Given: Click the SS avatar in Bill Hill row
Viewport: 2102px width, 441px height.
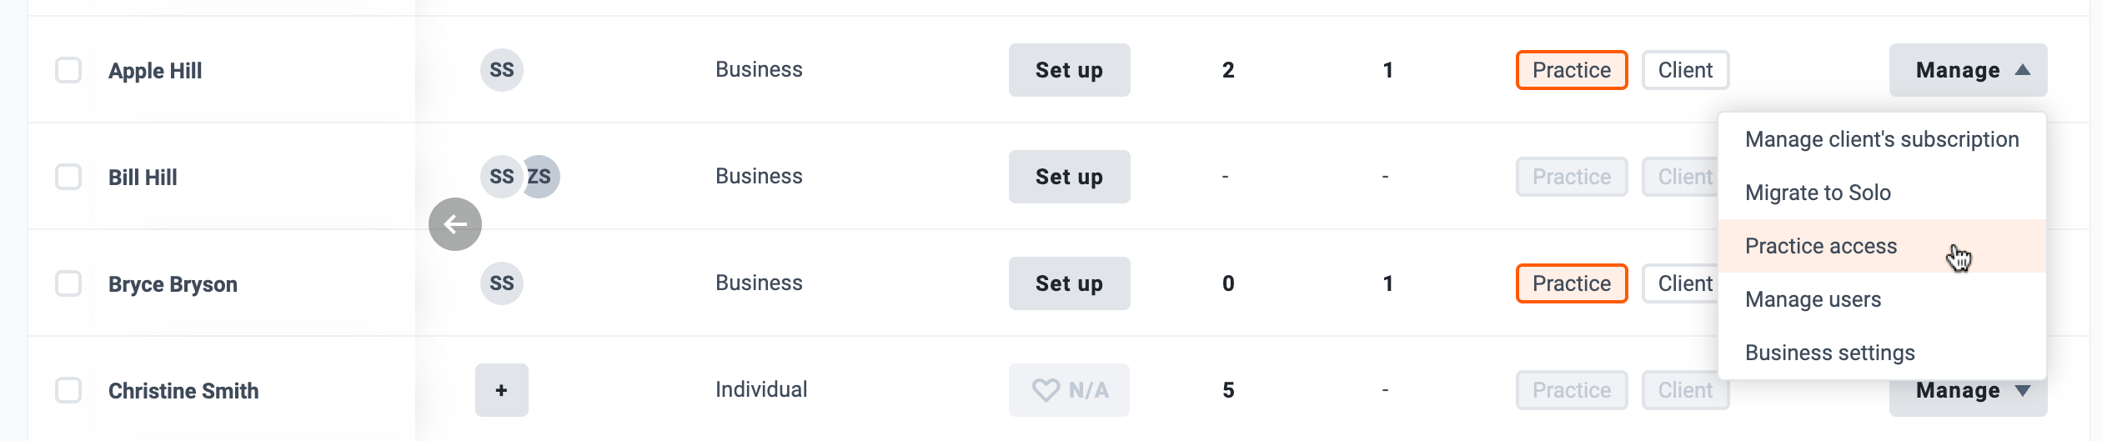Looking at the screenshot, I should (x=502, y=177).
